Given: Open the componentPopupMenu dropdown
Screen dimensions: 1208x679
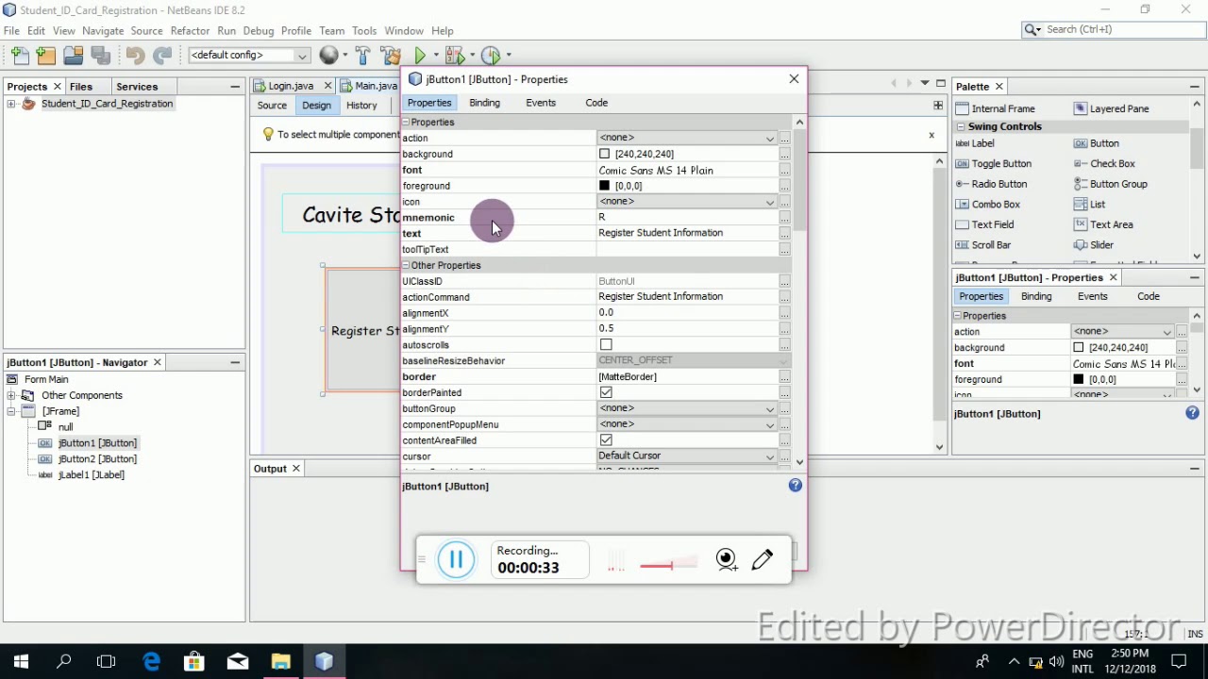Looking at the screenshot, I should coord(770,424).
